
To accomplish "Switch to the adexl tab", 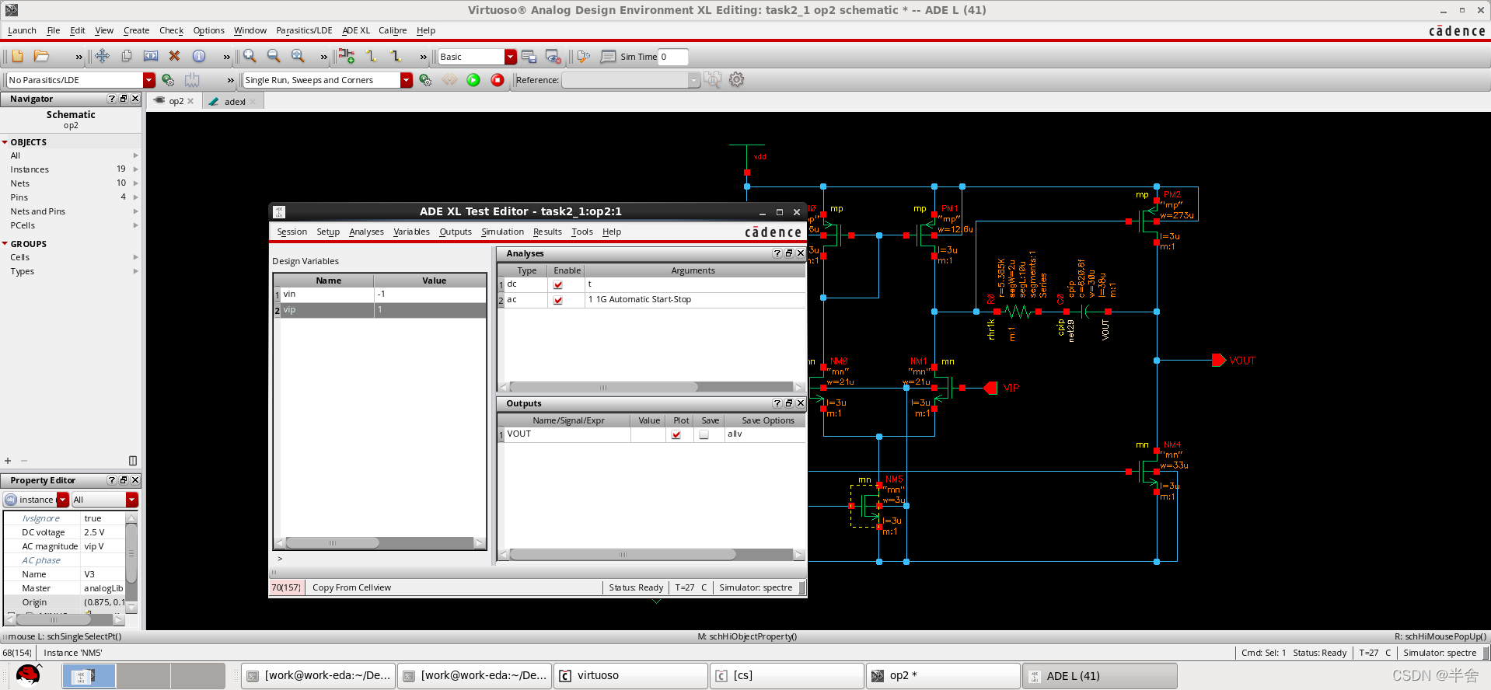I will (x=235, y=102).
